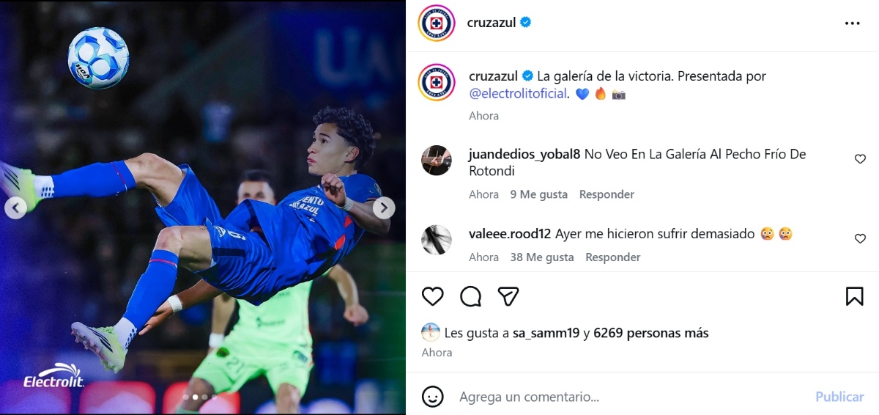Open comment bubble icon under post

click(x=470, y=296)
